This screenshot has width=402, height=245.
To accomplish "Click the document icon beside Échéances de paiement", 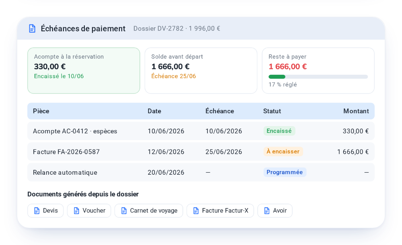I will 32,29.
